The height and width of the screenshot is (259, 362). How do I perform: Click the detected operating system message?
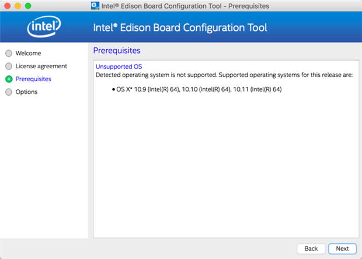point(224,75)
